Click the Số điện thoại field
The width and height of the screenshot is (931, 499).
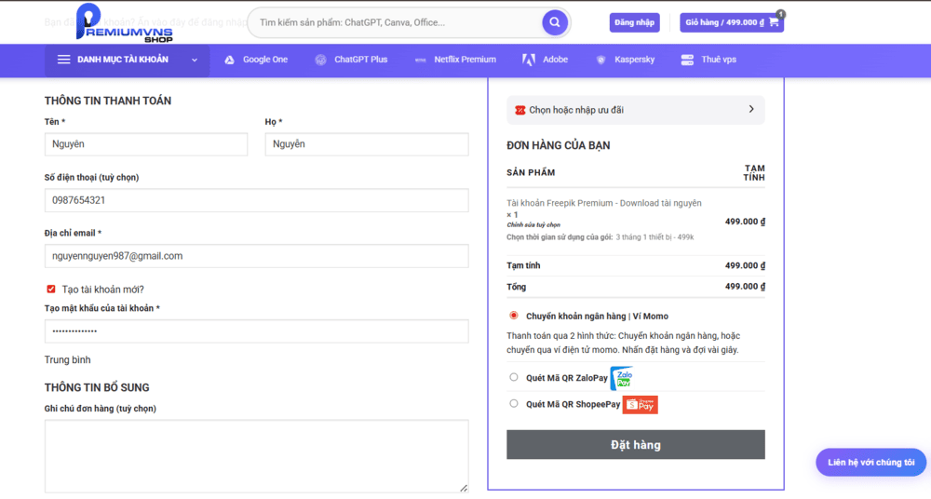coord(257,200)
